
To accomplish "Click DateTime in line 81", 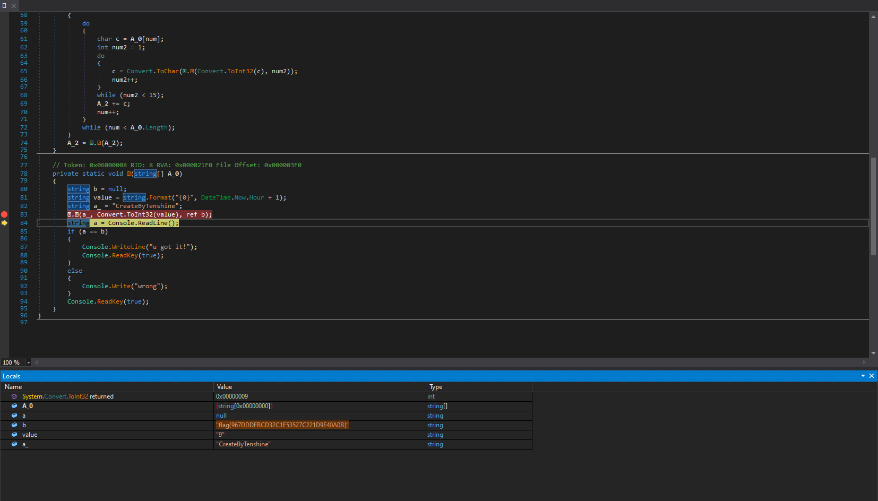I will [216, 197].
